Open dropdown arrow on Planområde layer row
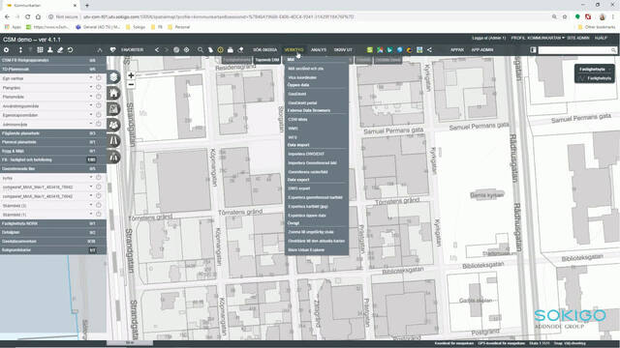Image resolution: width=620 pixels, height=348 pixels. (91, 97)
